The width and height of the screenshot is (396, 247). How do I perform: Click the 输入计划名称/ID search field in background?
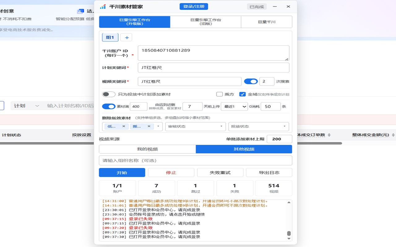70,106
